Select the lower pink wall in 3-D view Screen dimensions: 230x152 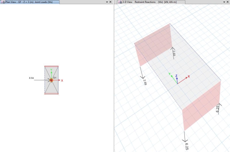coord(202,106)
